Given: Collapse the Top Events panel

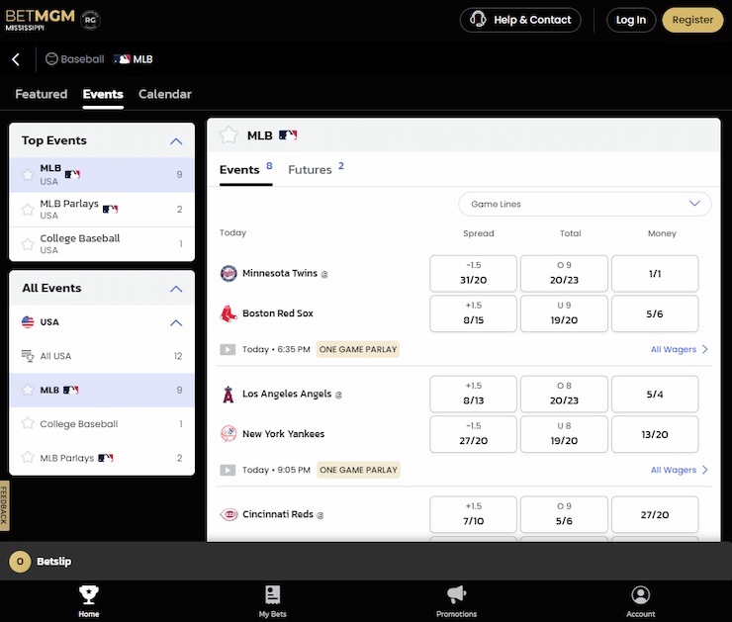Looking at the screenshot, I should (176, 141).
